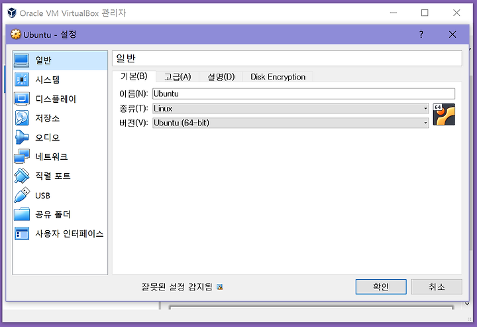Open the 버전(V) Ubuntu (64-bit) dropdown
The width and height of the screenshot is (477, 327).
tap(291, 123)
